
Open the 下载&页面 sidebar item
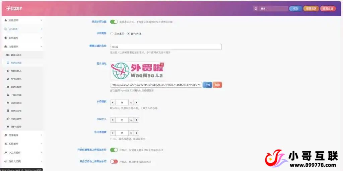[x=16, y=95]
